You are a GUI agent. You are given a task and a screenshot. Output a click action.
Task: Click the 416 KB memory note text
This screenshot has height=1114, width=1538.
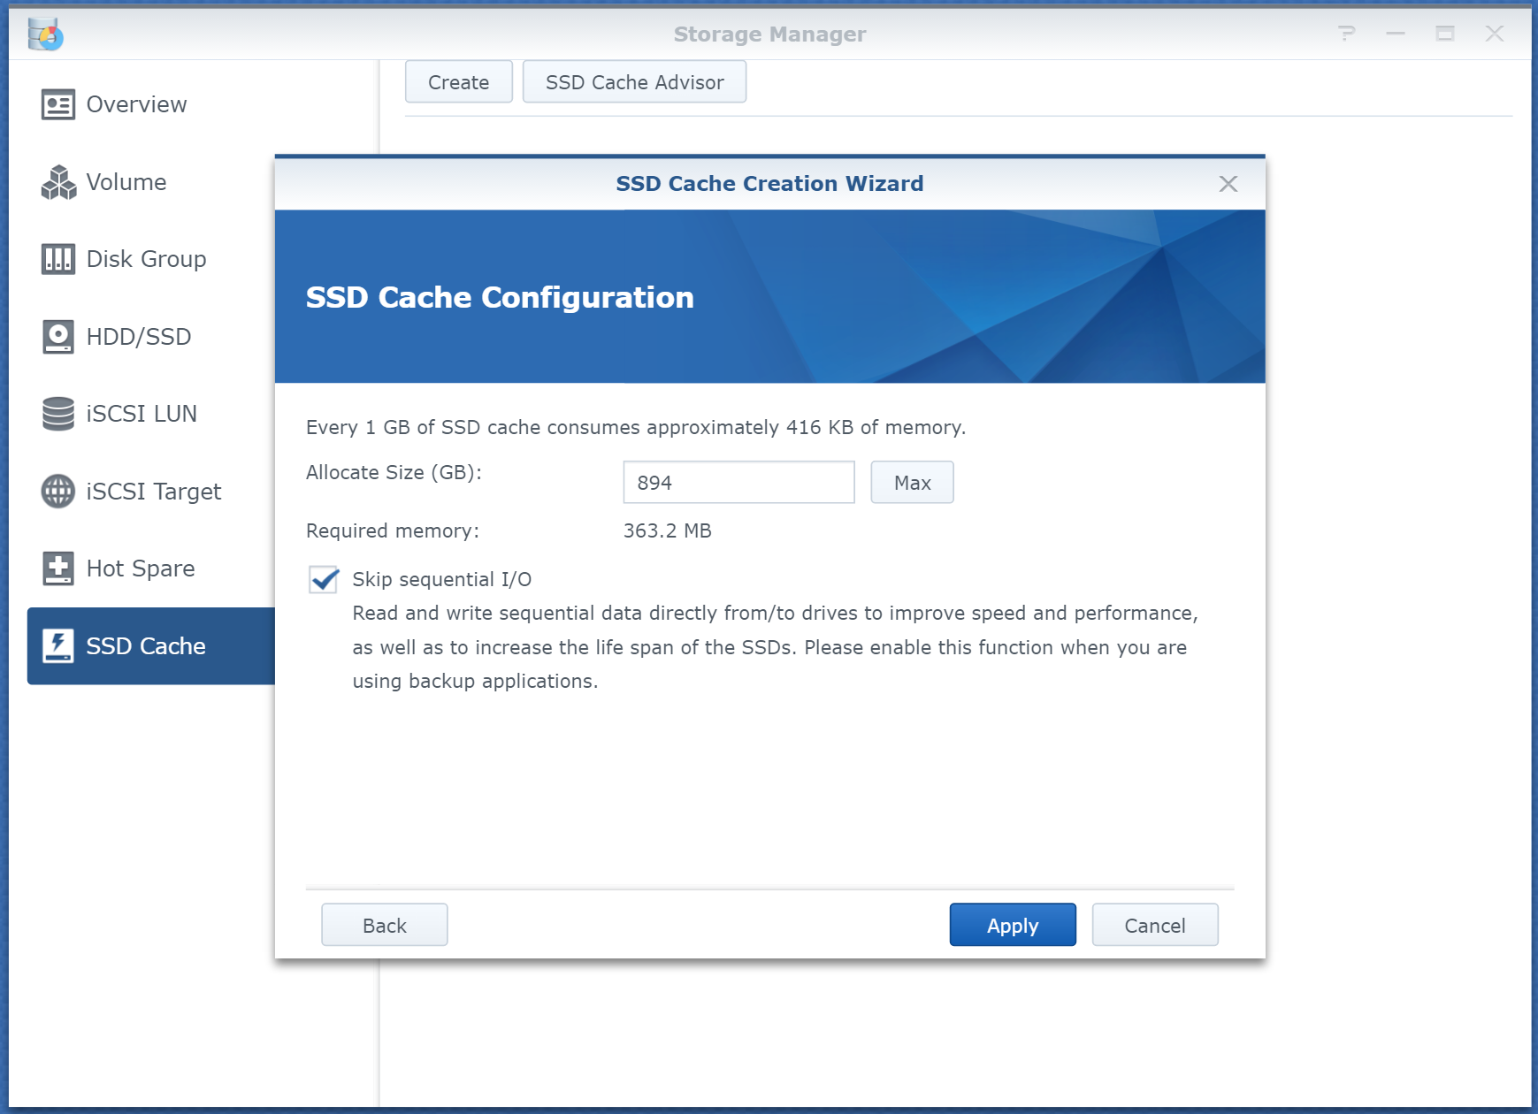[636, 428]
